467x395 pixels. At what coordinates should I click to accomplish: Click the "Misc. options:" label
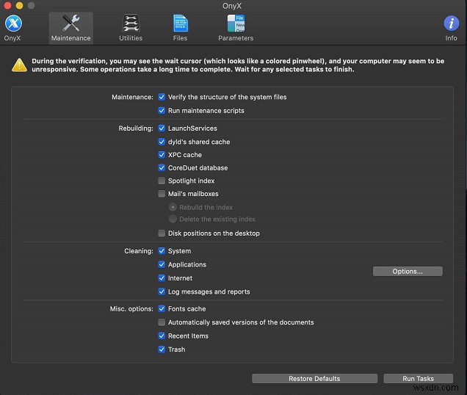[x=131, y=309]
